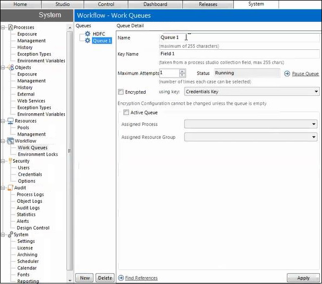Select the HDFC queue
The height and width of the screenshot is (284, 322).
coord(99,34)
